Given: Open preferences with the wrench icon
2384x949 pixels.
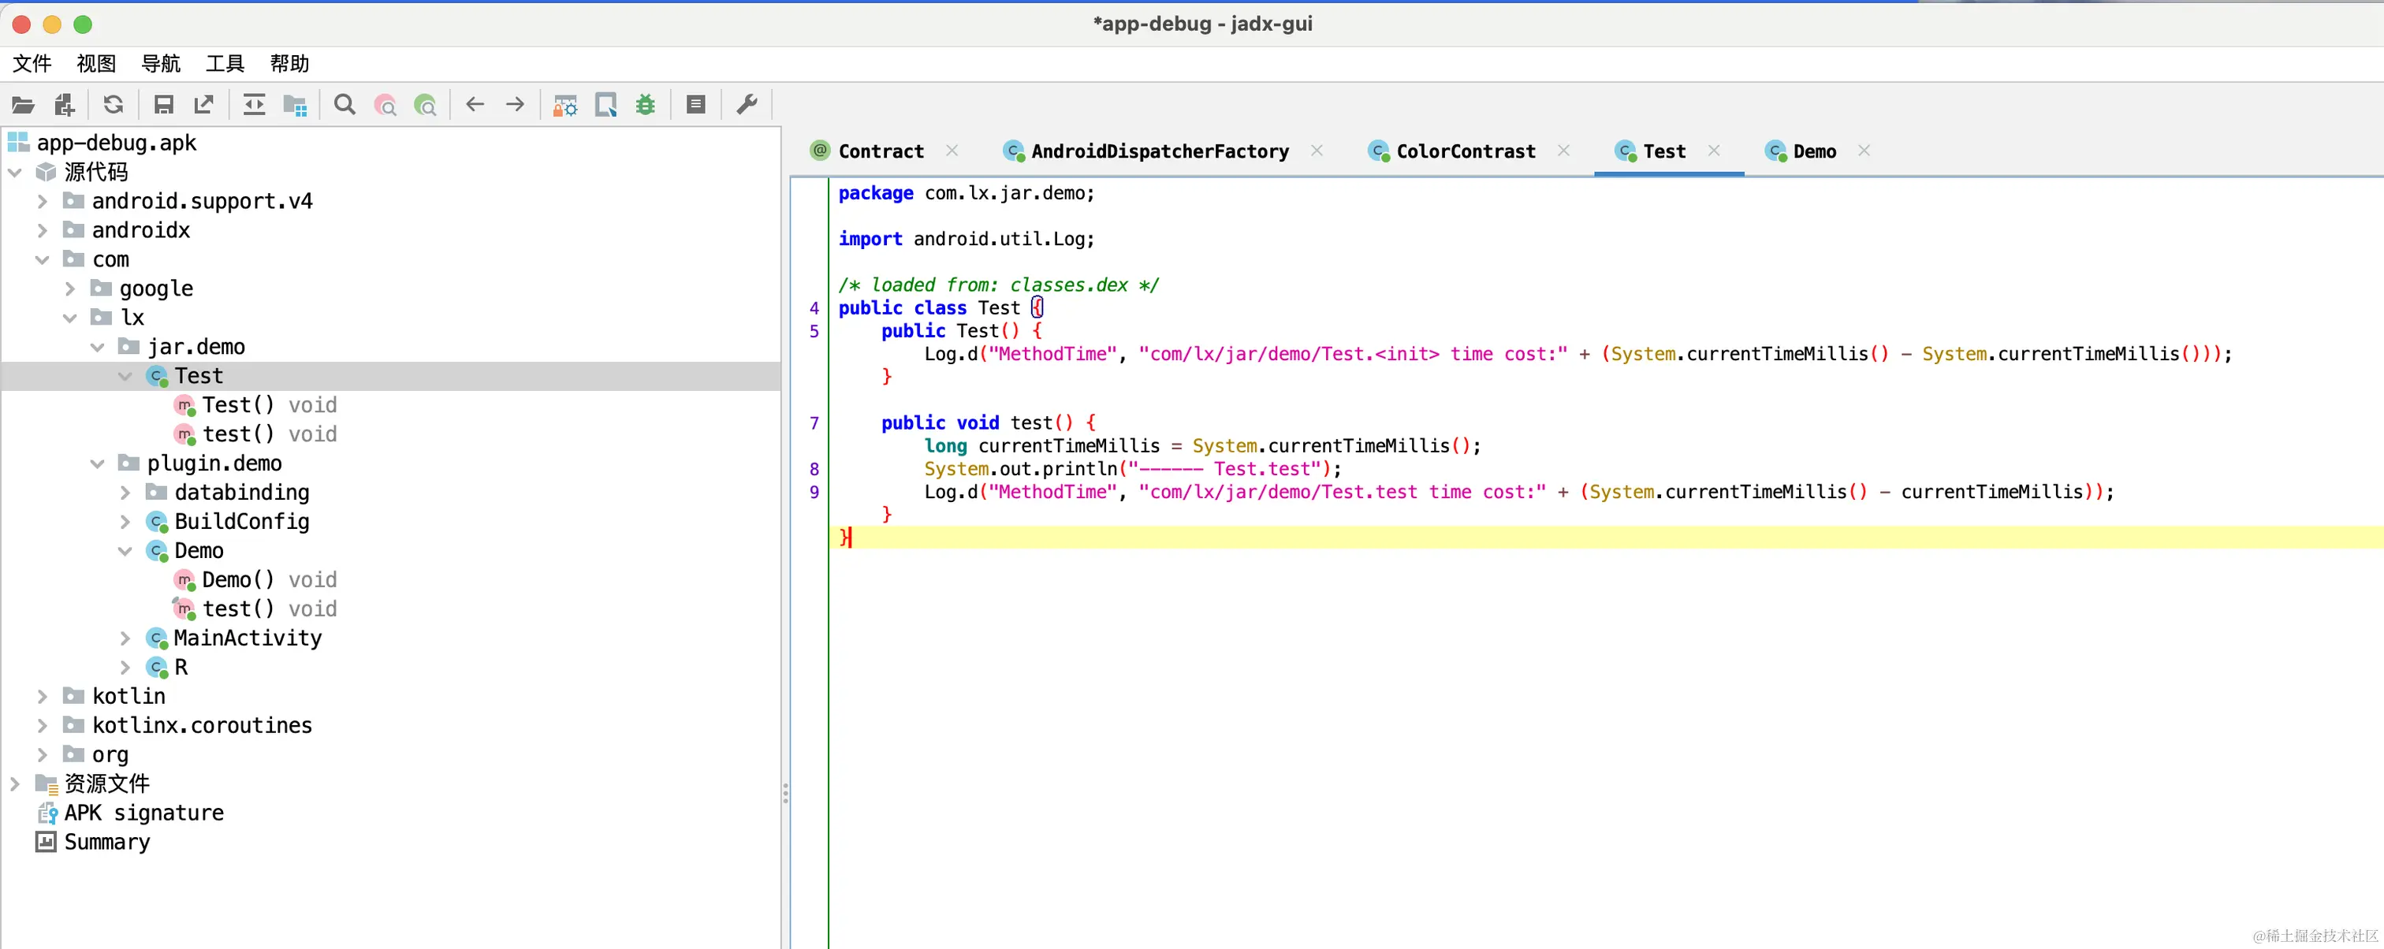Looking at the screenshot, I should 747,105.
